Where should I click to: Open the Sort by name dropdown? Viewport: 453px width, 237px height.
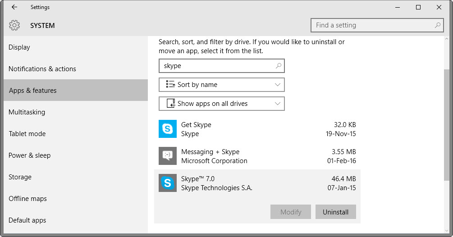[222, 85]
